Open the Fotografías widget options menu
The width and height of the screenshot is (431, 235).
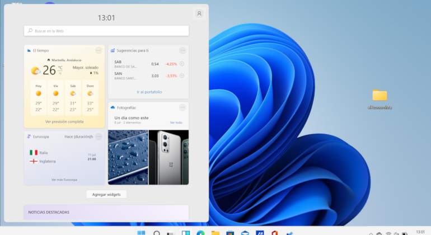182,107
